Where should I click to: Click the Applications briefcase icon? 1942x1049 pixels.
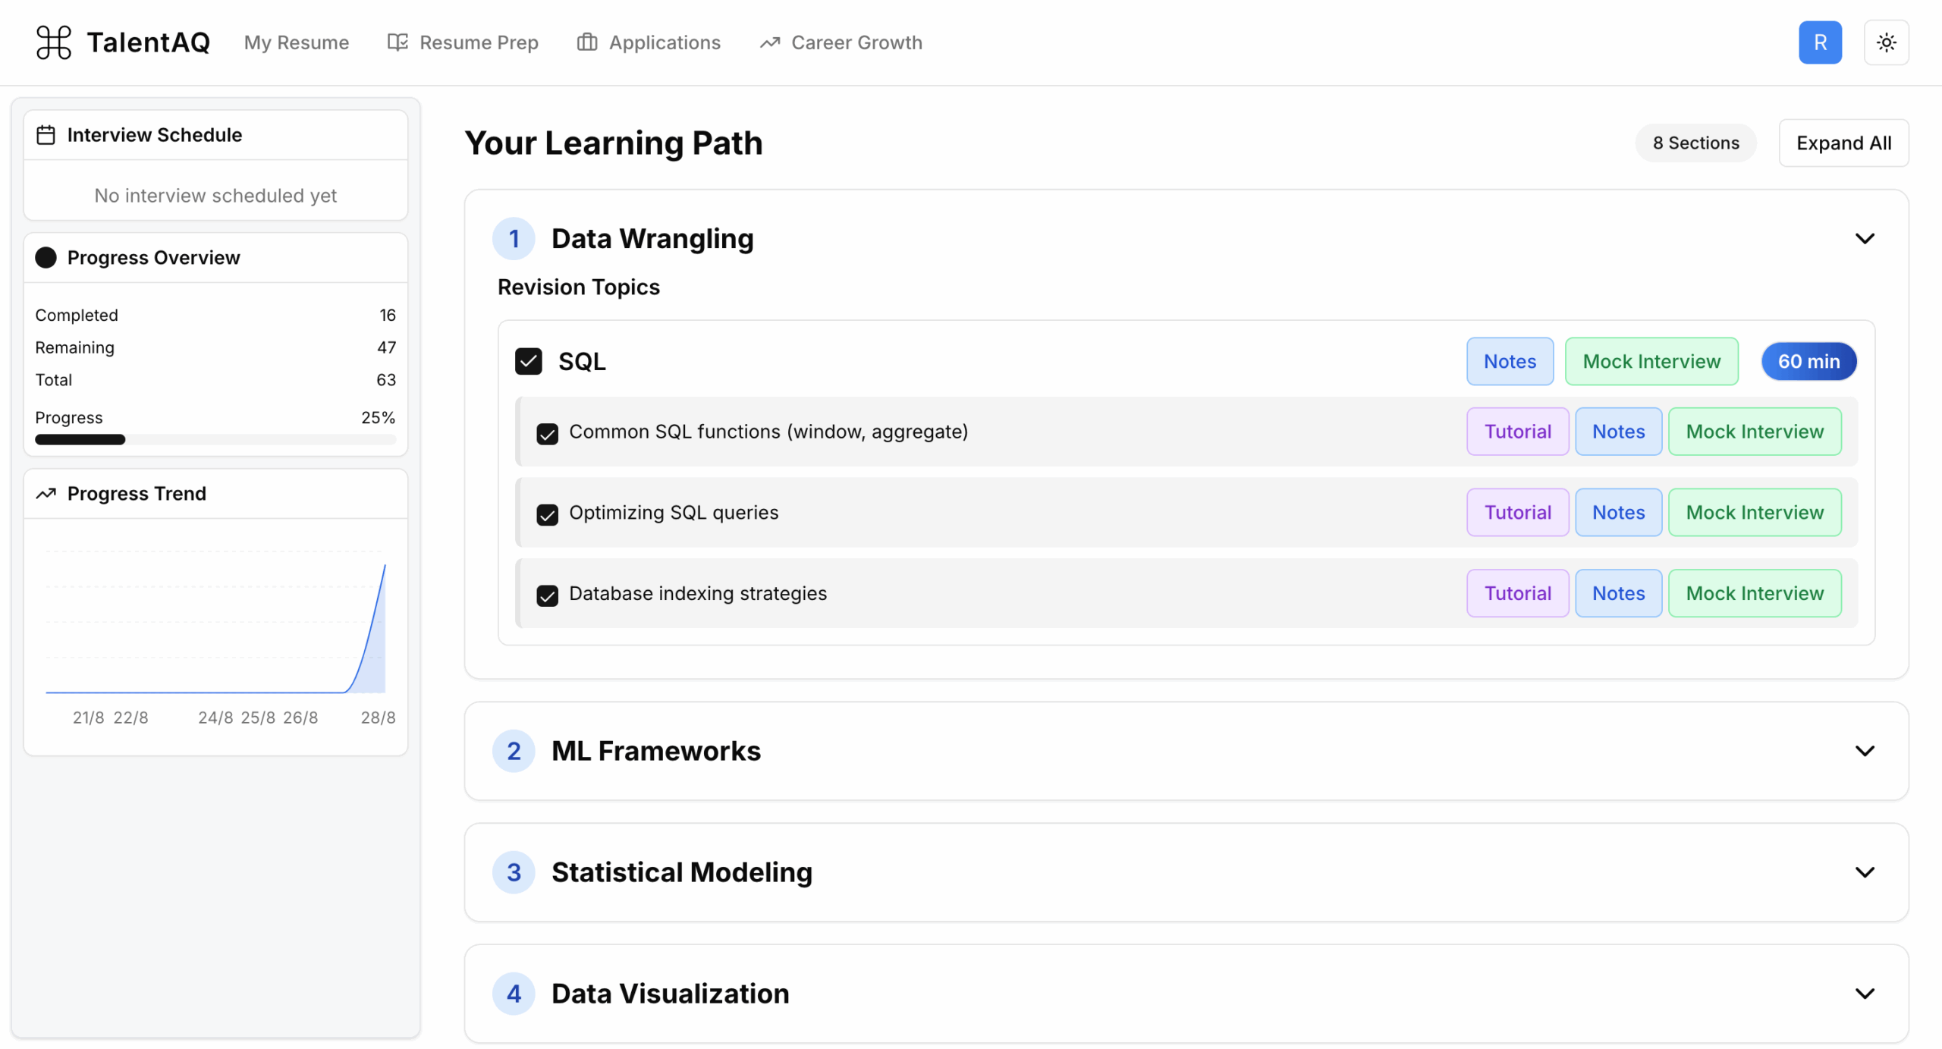point(587,42)
